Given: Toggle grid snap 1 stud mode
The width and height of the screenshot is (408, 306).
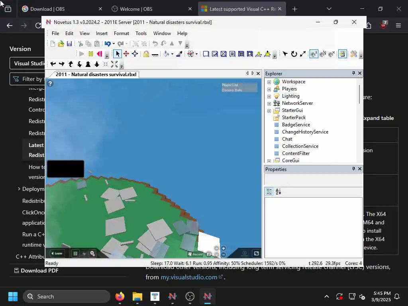Looking at the screenshot, I should [314, 54].
